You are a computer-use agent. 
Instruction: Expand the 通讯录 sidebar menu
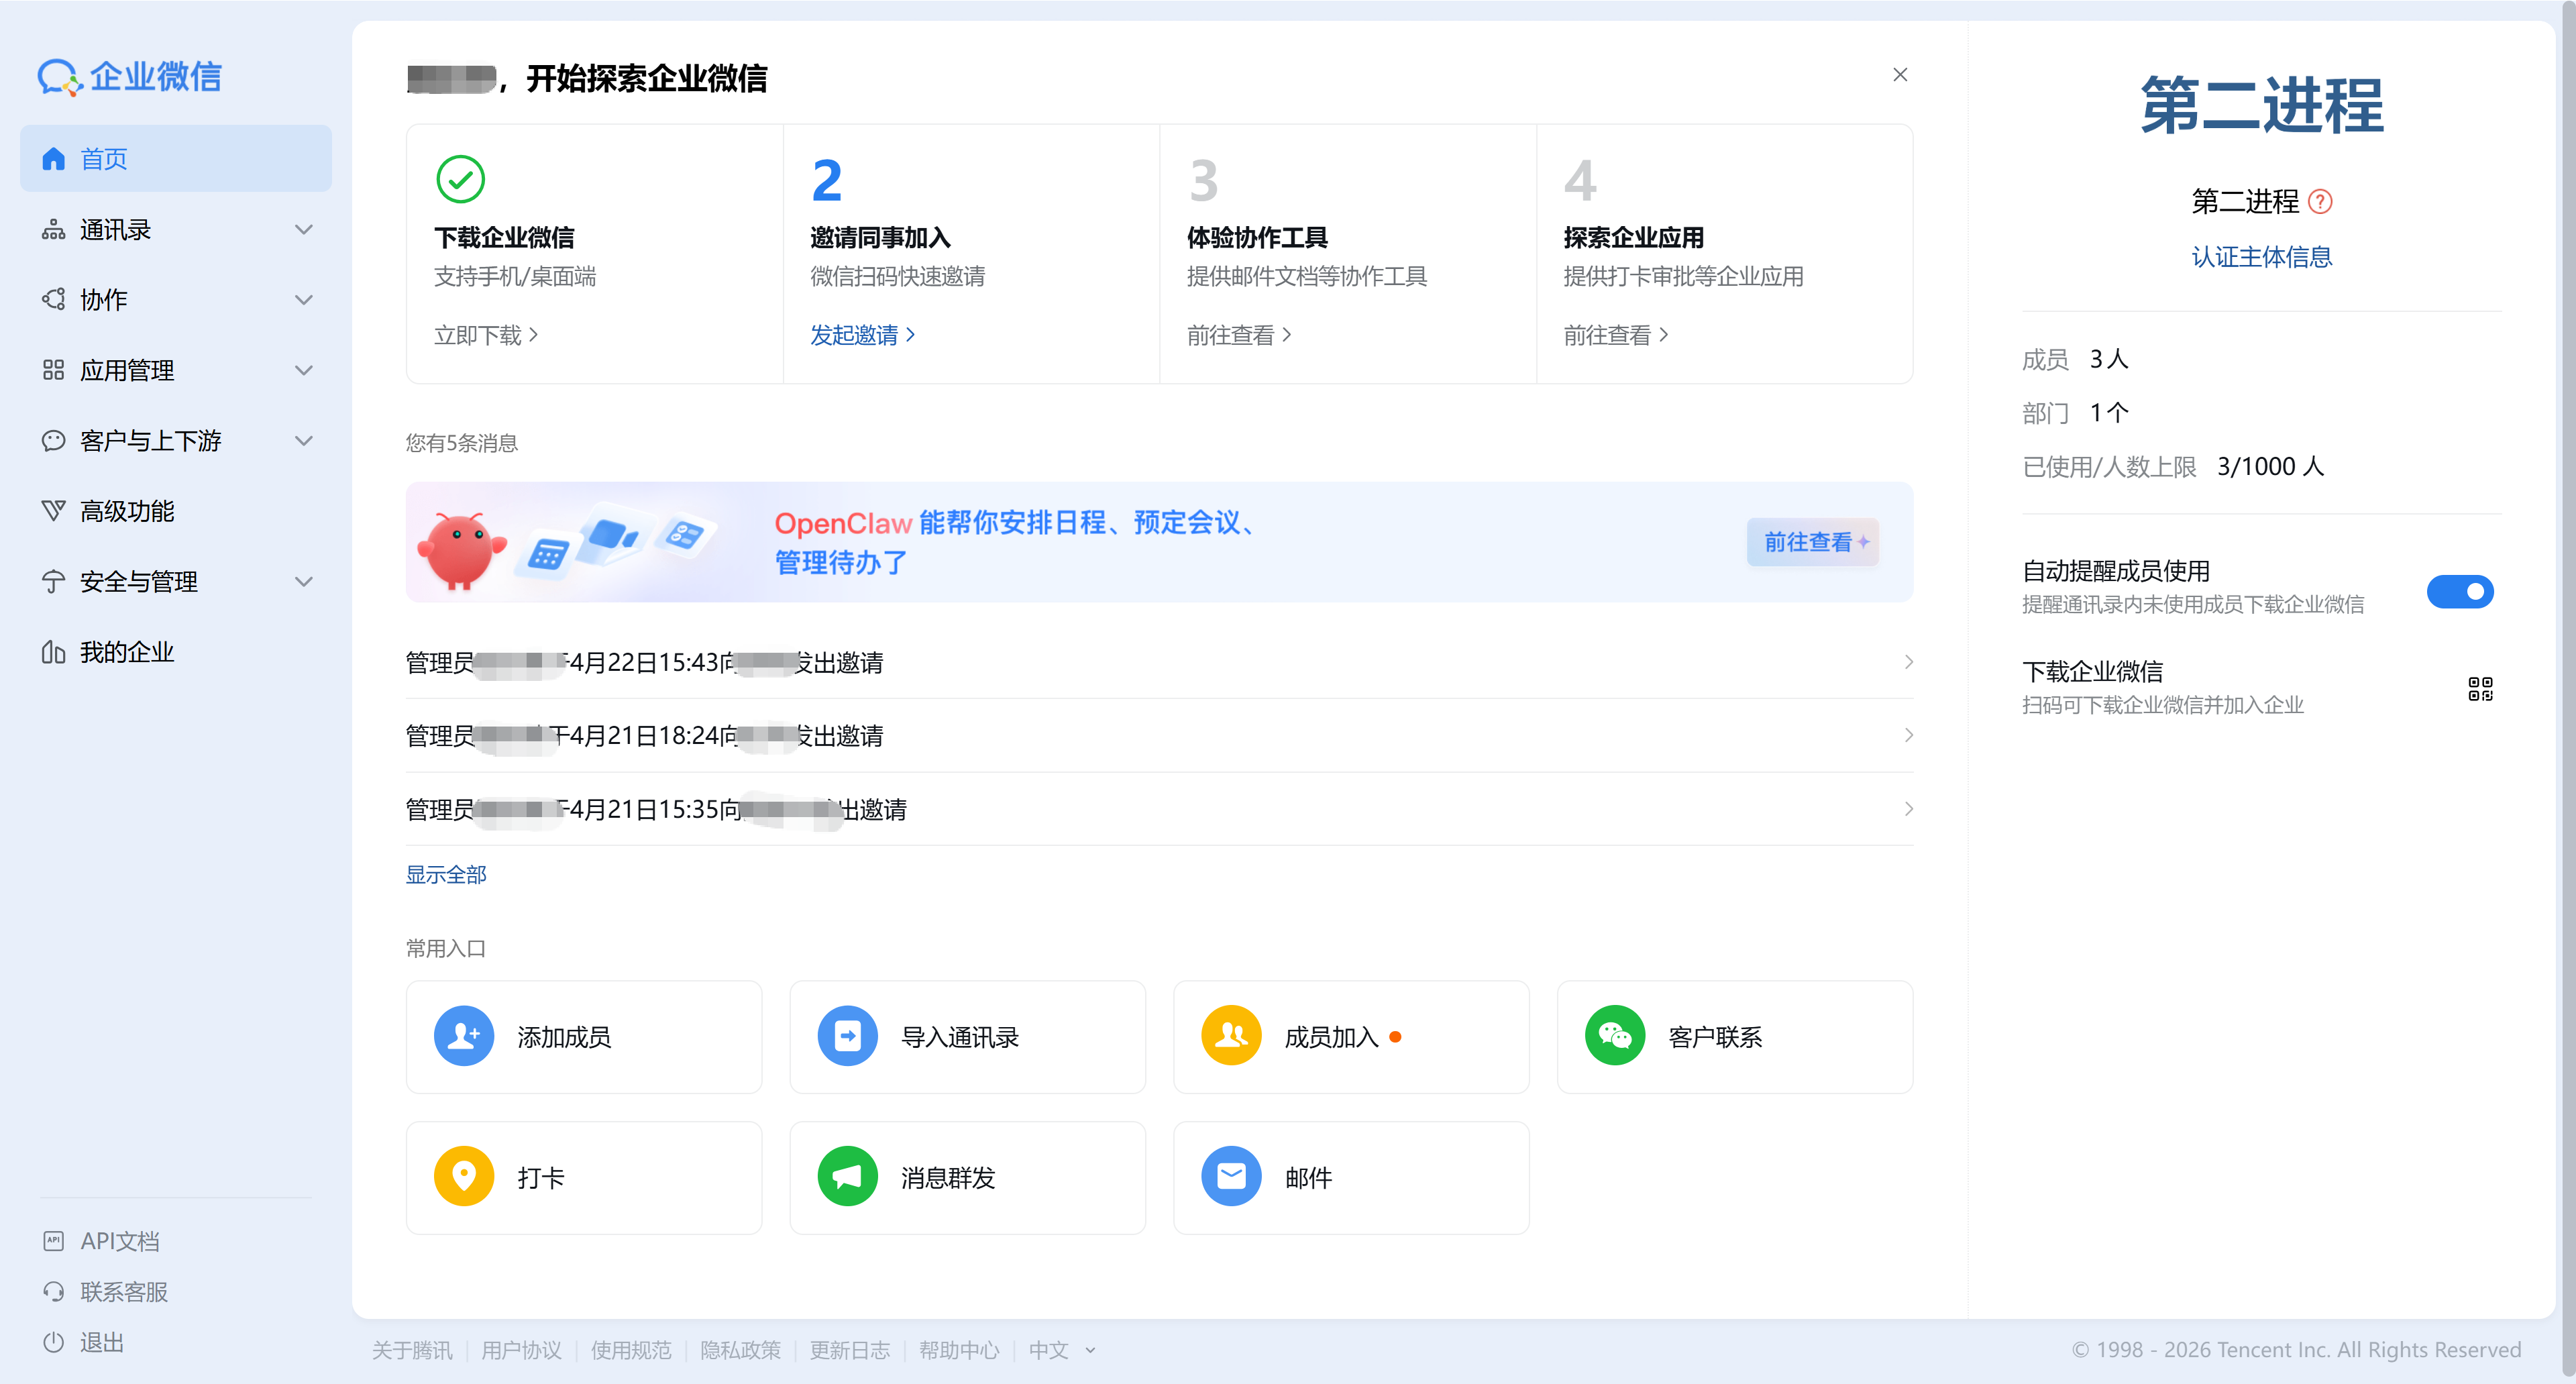tap(304, 230)
